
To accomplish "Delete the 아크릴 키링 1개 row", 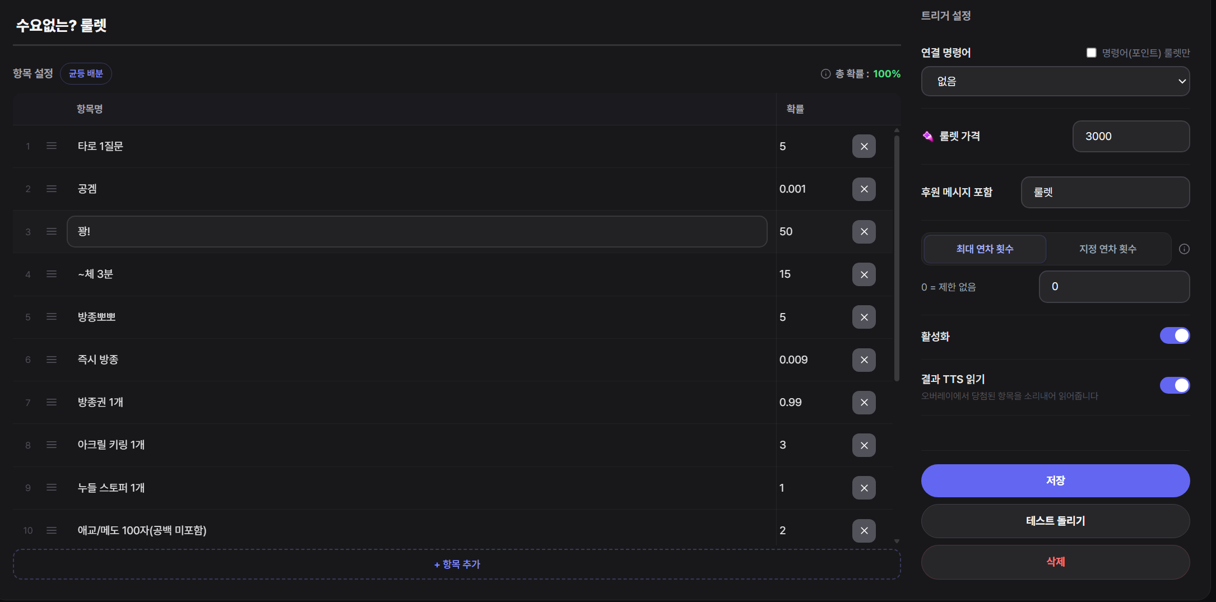I will coord(864,445).
